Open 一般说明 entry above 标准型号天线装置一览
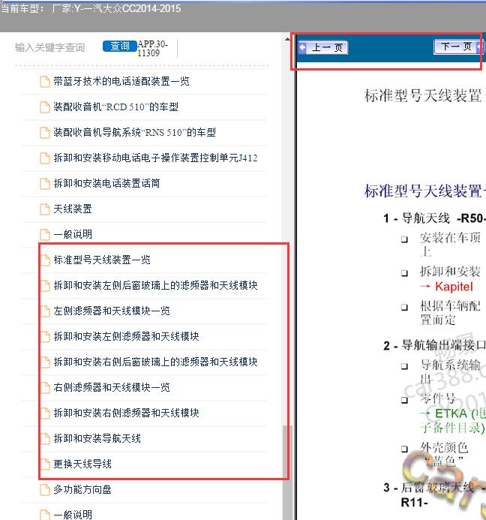486x520 pixels. click(73, 234)
